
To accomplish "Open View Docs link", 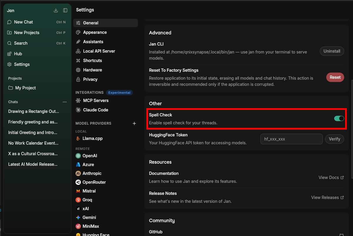I will (x=331, y=178).
